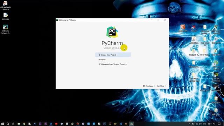
Task: Click the plus icon next to Create New Project
Action: tap(99, 55)
